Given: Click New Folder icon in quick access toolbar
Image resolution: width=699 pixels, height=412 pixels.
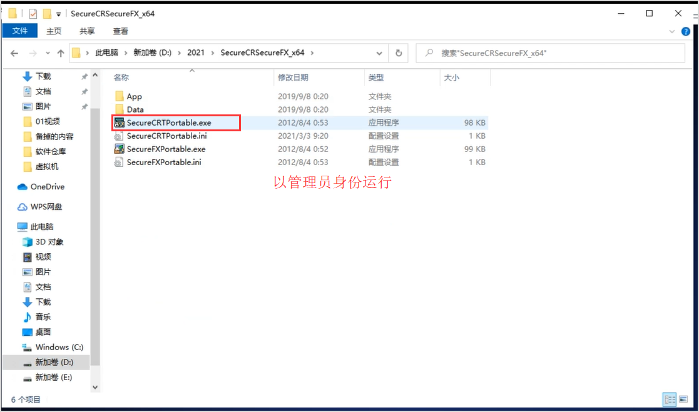Looking at the screenshot, I should 47,14.
